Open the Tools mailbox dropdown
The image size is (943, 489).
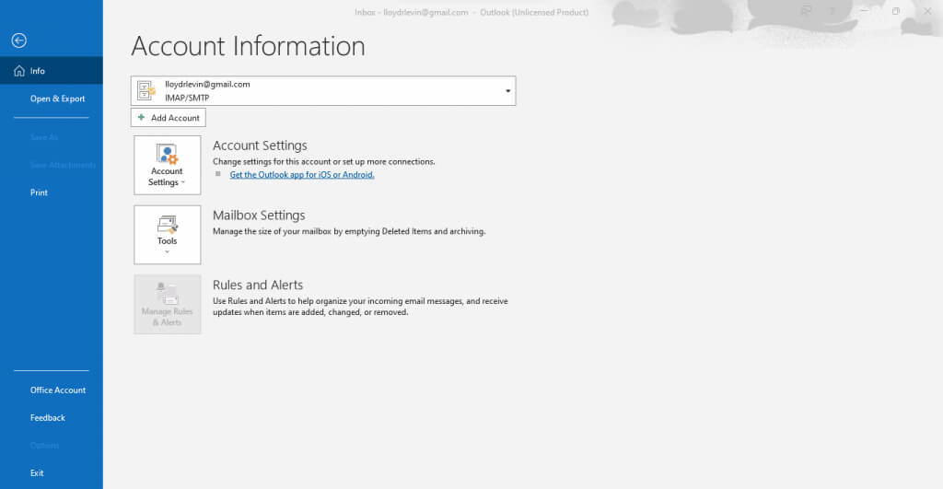tap(168, 235)
